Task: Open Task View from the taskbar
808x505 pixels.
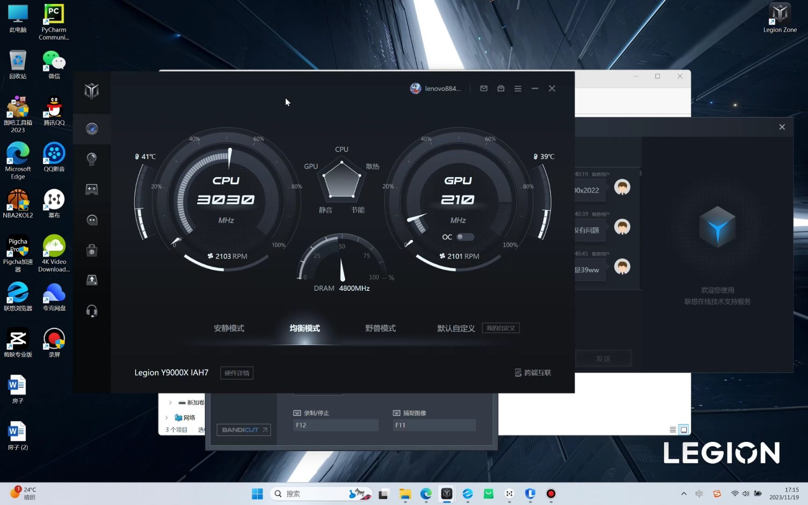Action: pyautogui.click(x=384, y=494)
